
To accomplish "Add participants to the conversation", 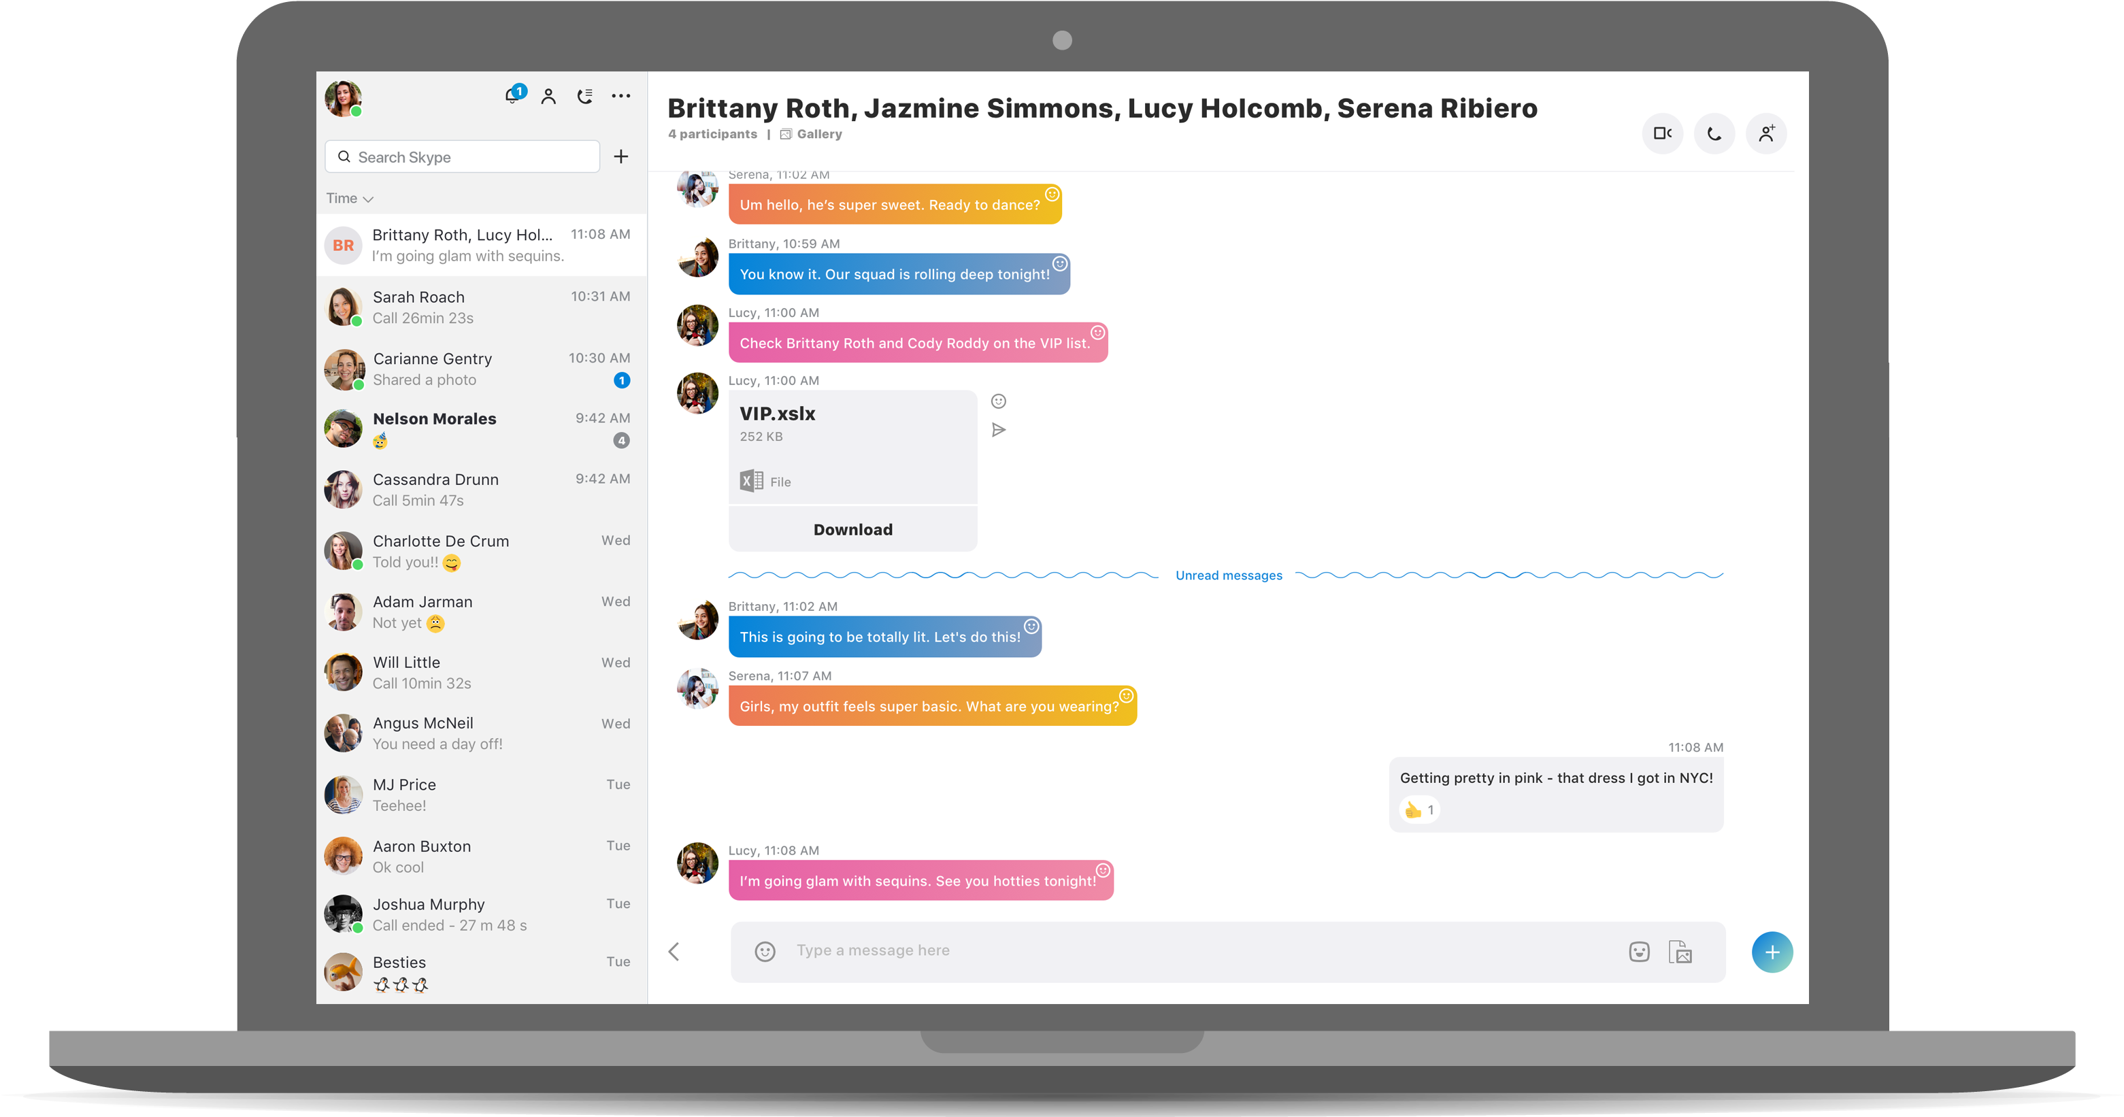I will point(1767,133).
